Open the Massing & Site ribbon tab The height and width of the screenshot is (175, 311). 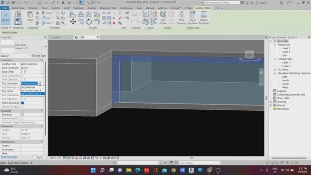click(108, 8)
